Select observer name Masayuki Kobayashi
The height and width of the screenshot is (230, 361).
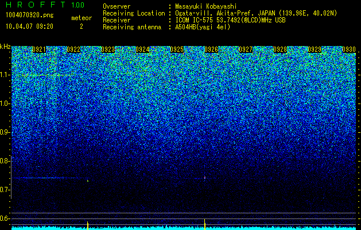click(206, 6)
